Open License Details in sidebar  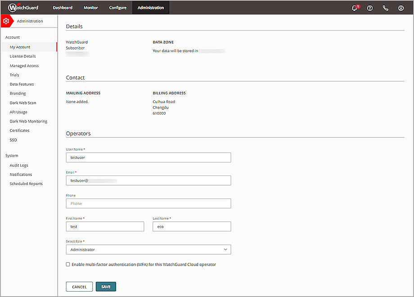[x=22, y=56]
